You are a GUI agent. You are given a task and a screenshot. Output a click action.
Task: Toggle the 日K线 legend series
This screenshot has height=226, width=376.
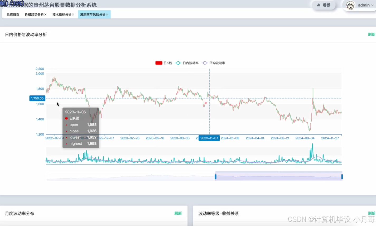click(163, 63)
